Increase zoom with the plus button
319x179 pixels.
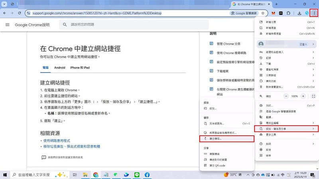[303, 96]
